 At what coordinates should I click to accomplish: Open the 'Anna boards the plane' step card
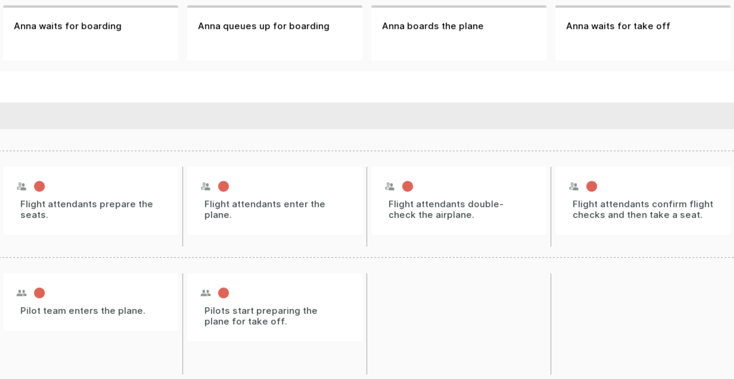[x=459, y=33]
